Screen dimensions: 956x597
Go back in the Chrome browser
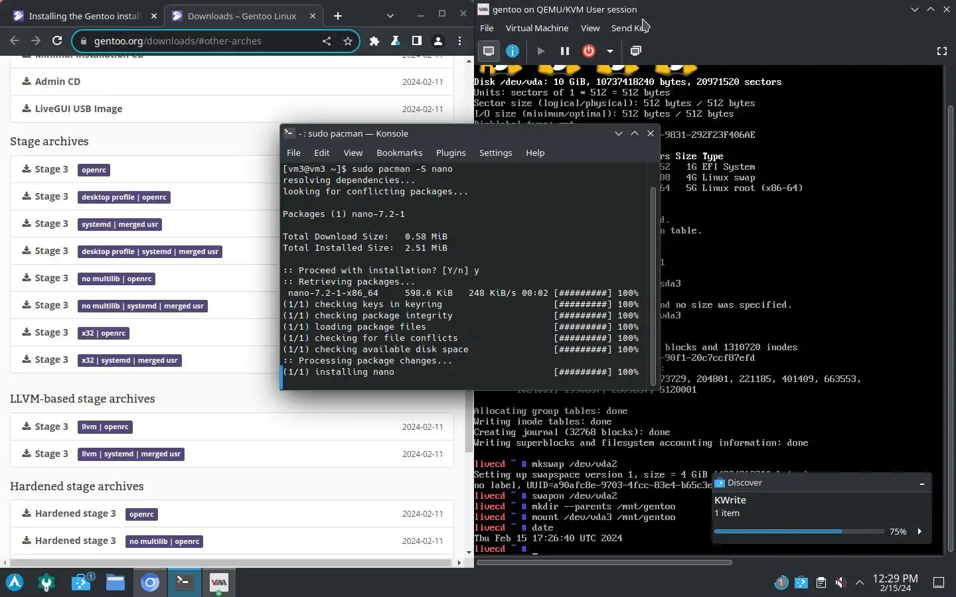coord(15,40)
